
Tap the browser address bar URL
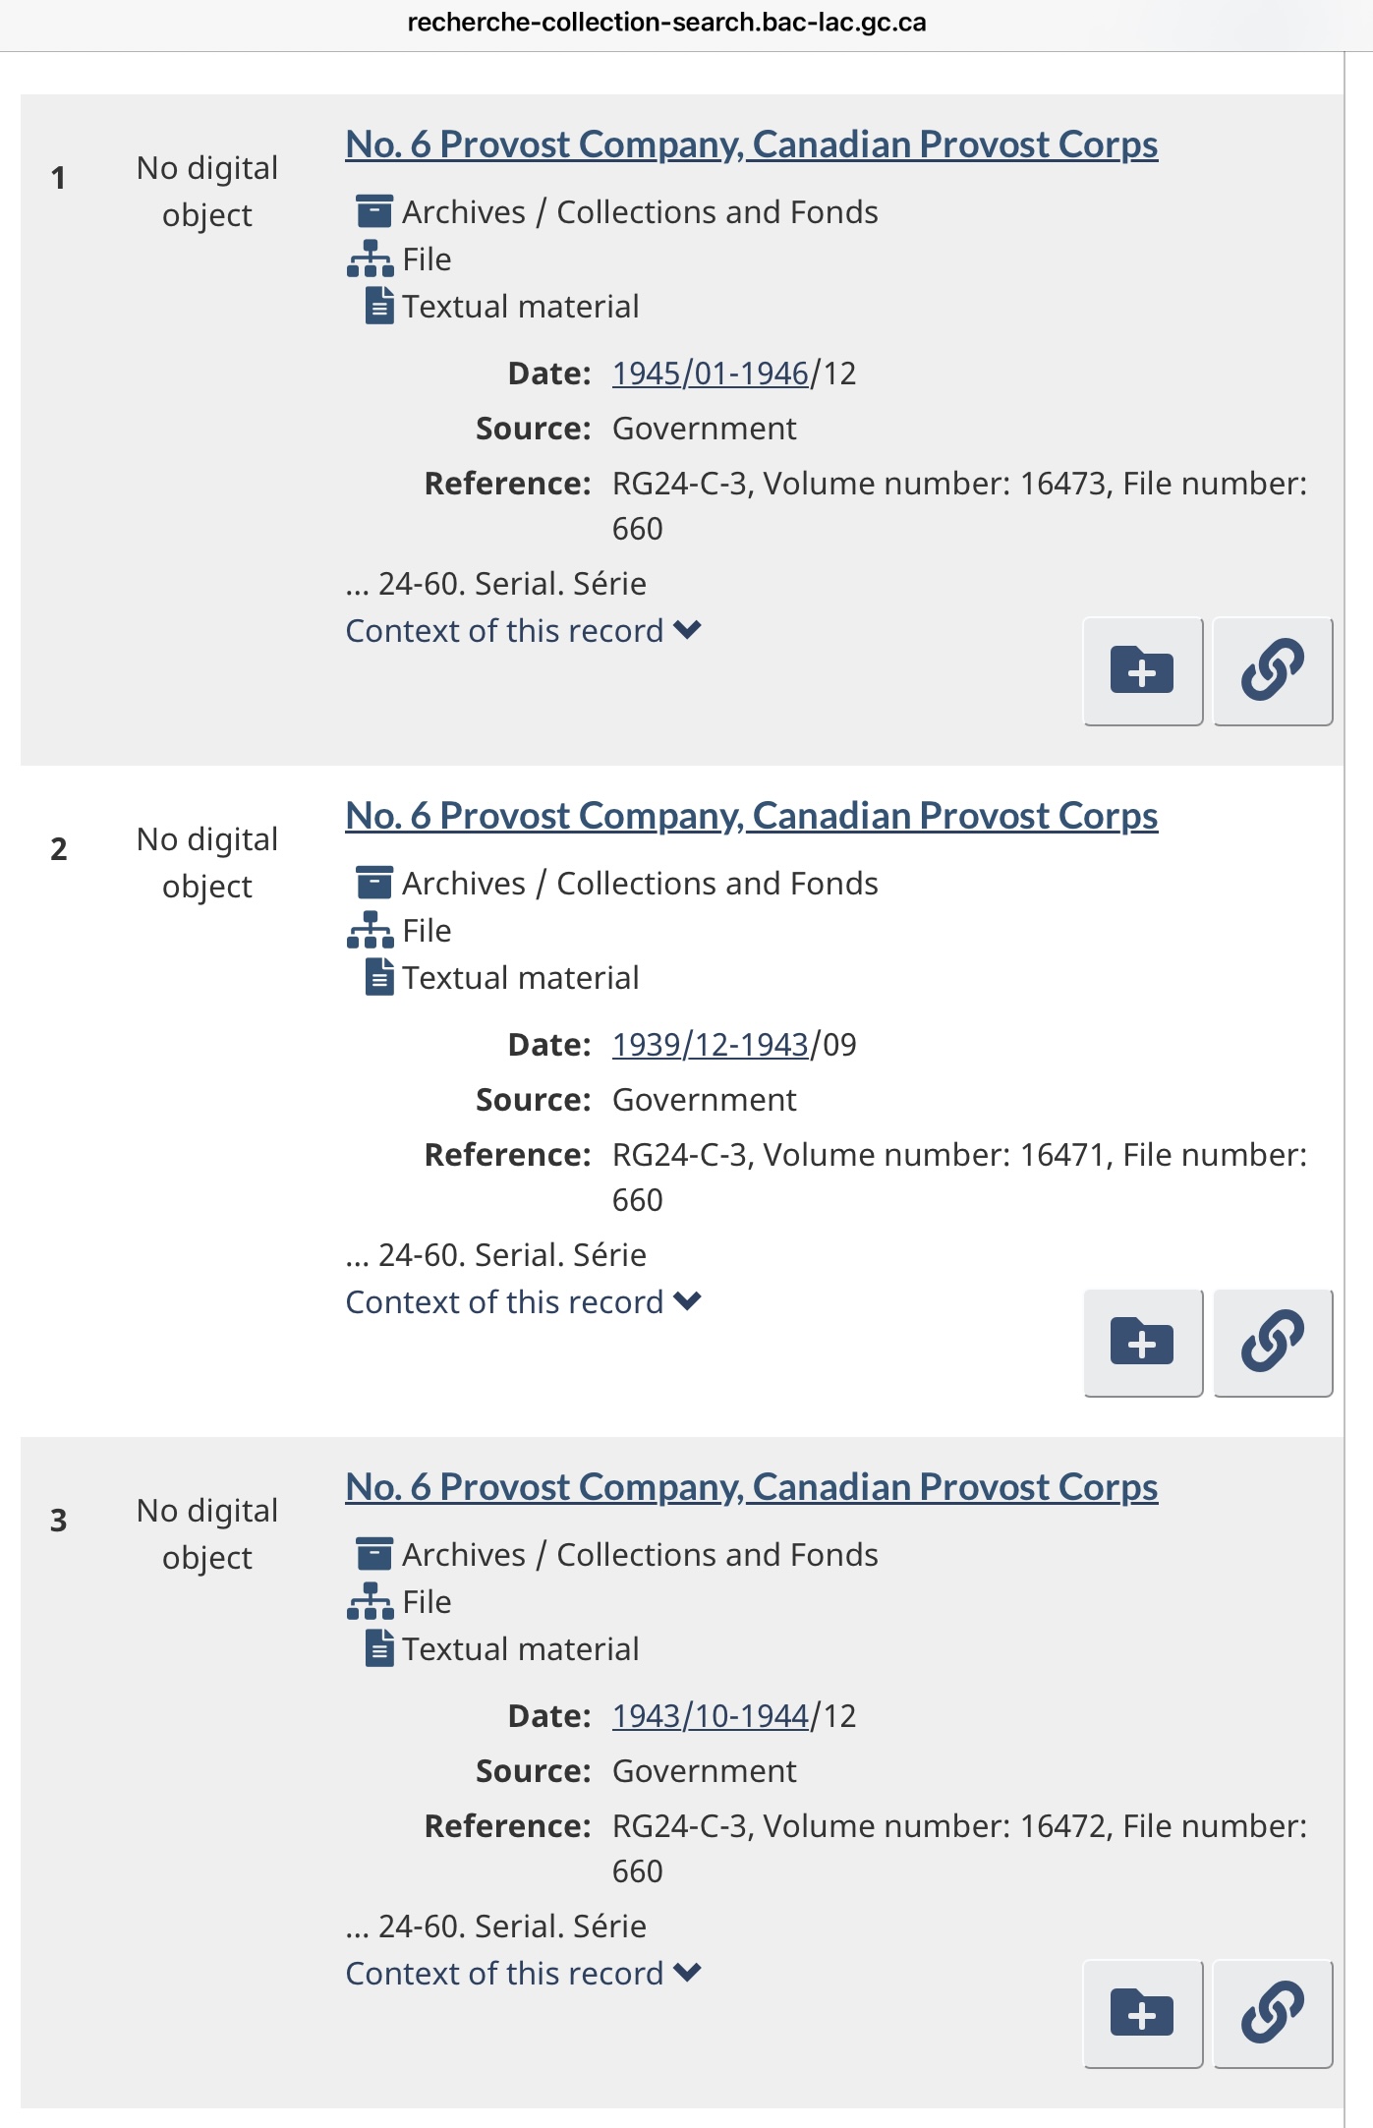(x=666, y=23)
